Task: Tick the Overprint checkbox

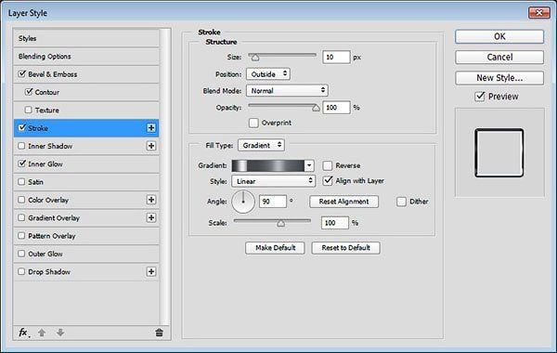Action: [253, 123]
